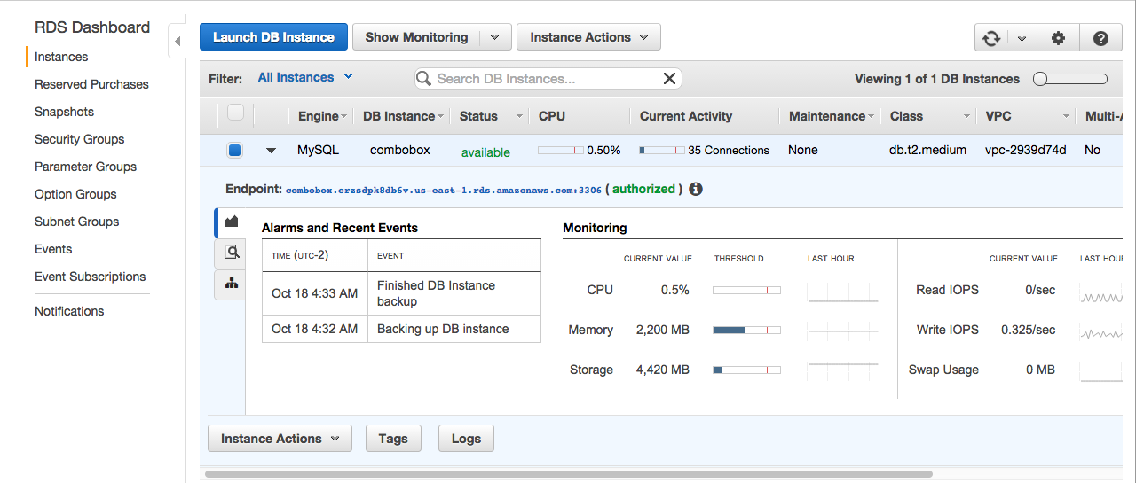Click the '0.325/sec' Write IOPS value
The height and width of the screenshot is (483, 1136).
coord(1028,330)
